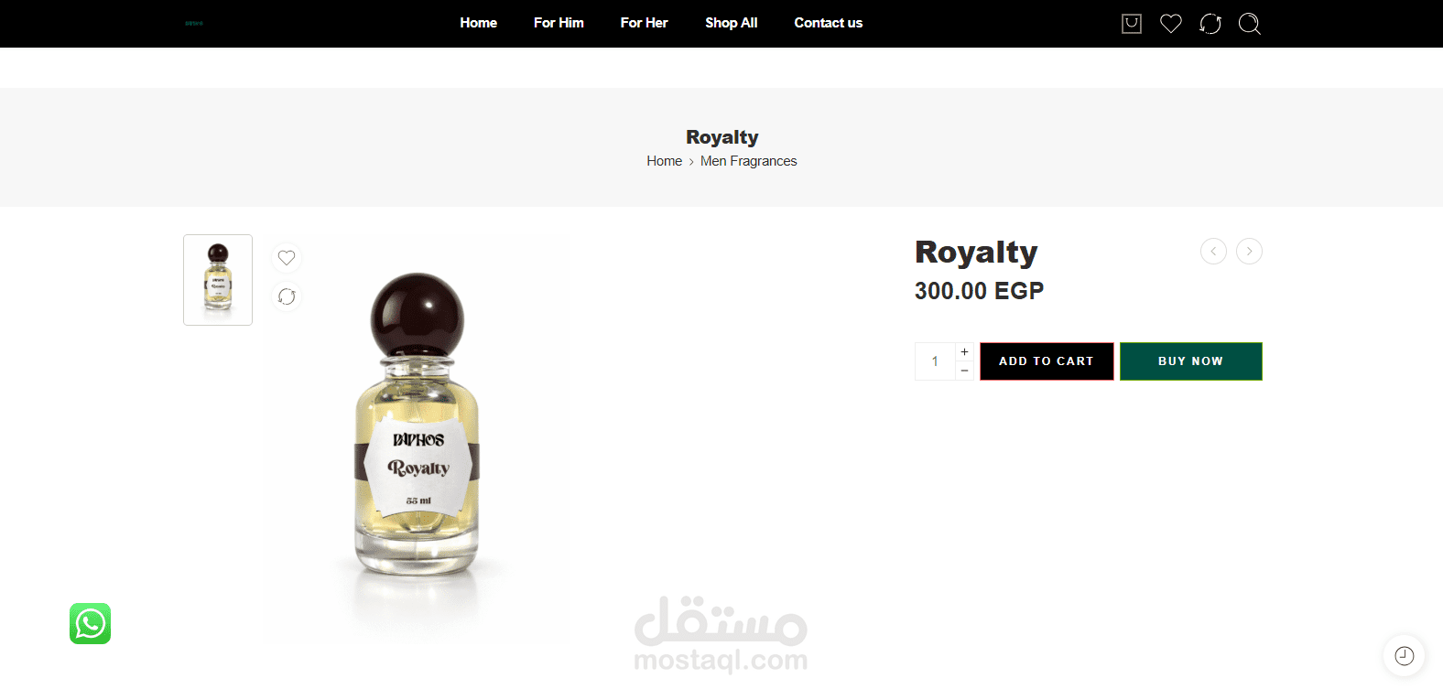This screenshot has width=1443, height=689.
Task: Click the Add to Cart button
Action: [1047, 361]
